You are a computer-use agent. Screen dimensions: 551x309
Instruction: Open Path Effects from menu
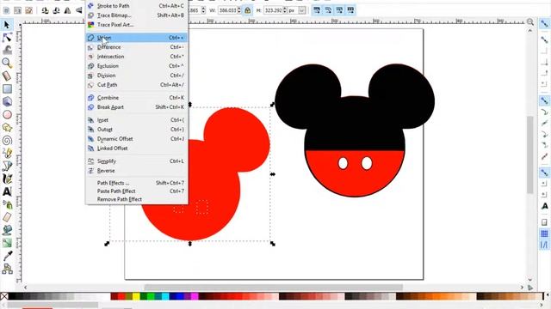click(x=137, y=183)
